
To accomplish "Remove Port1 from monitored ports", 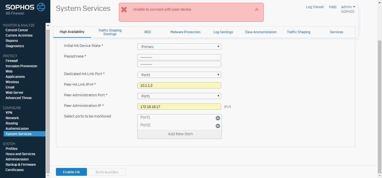I will pos(218,118).
